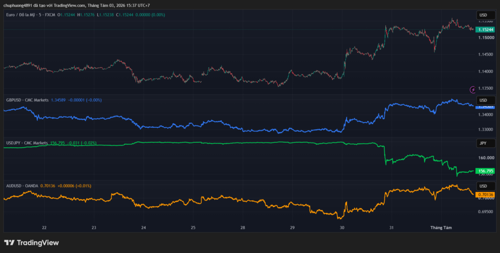Click the date label 29 on time axis
The width and height of the screenshot is (500, 253).
pyautogui.click(x=292, y=228)
